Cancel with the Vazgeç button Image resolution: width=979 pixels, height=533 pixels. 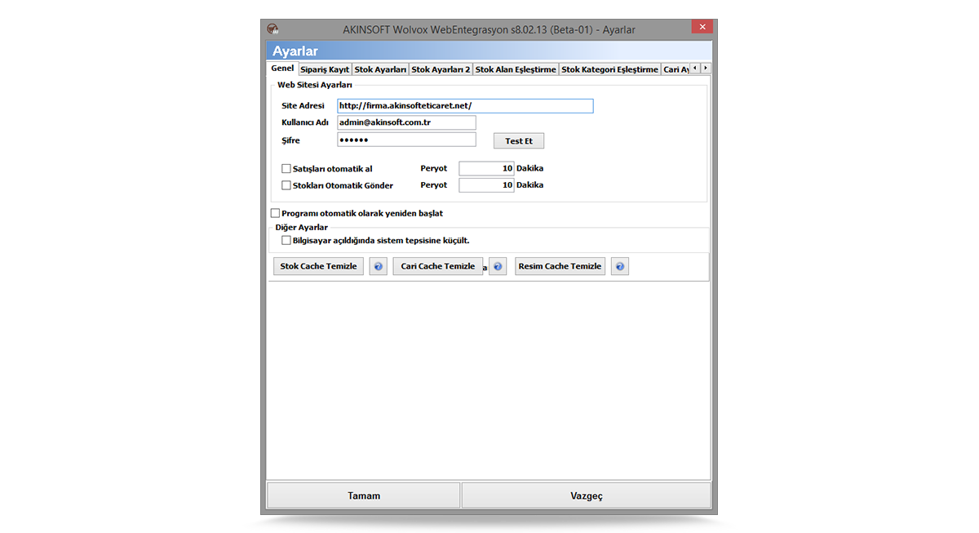point(586,495)
